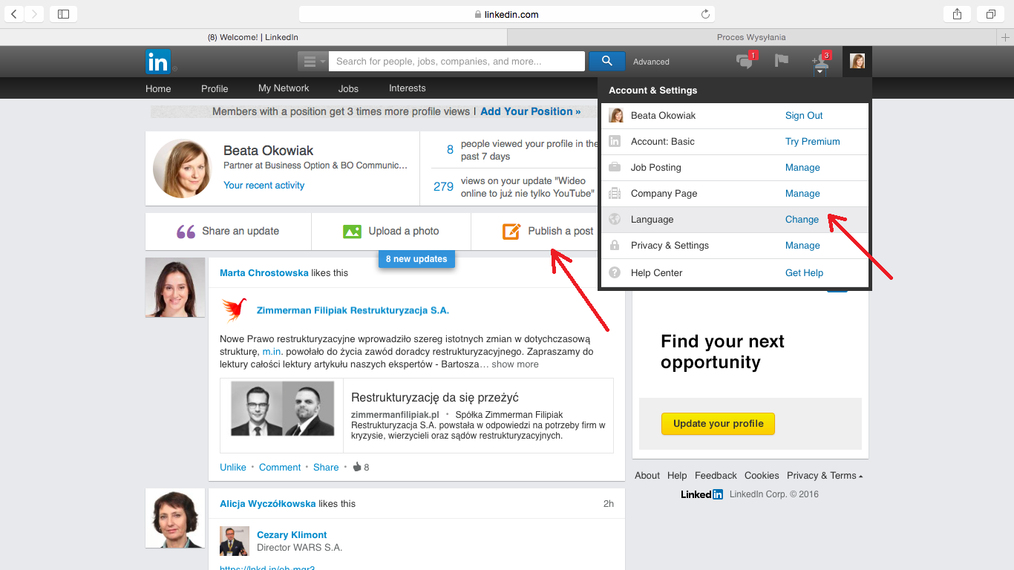The width and height of the screenshot is (1014, 570).
Task: Toggle the Safari sidebar button
Action: point(63,14)
